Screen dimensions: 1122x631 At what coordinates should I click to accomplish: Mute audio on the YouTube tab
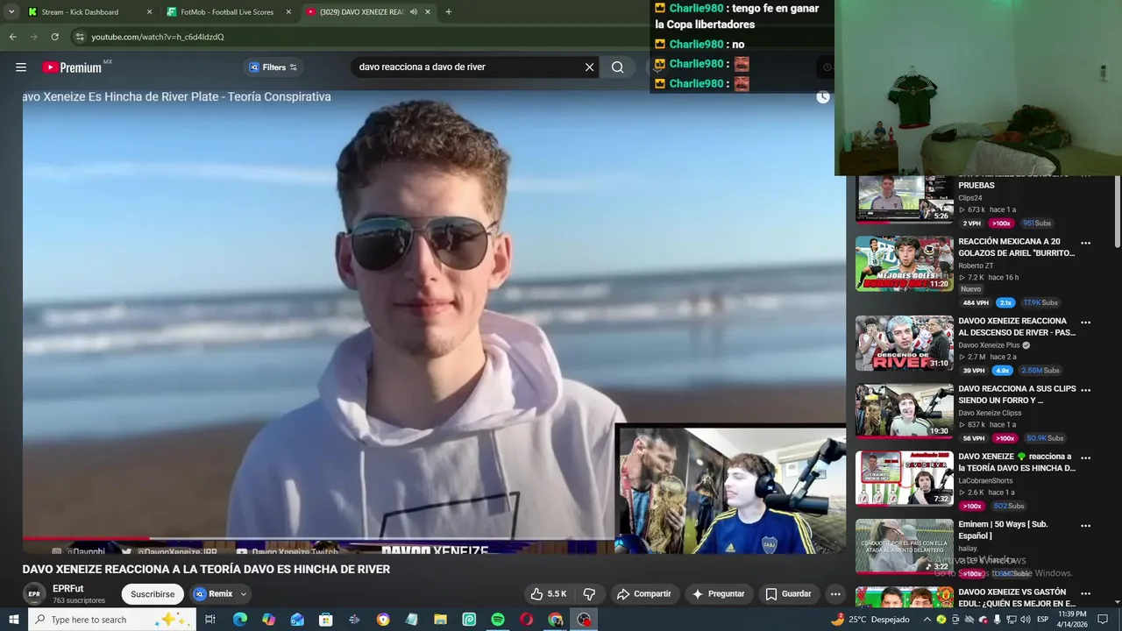point(414,12)
